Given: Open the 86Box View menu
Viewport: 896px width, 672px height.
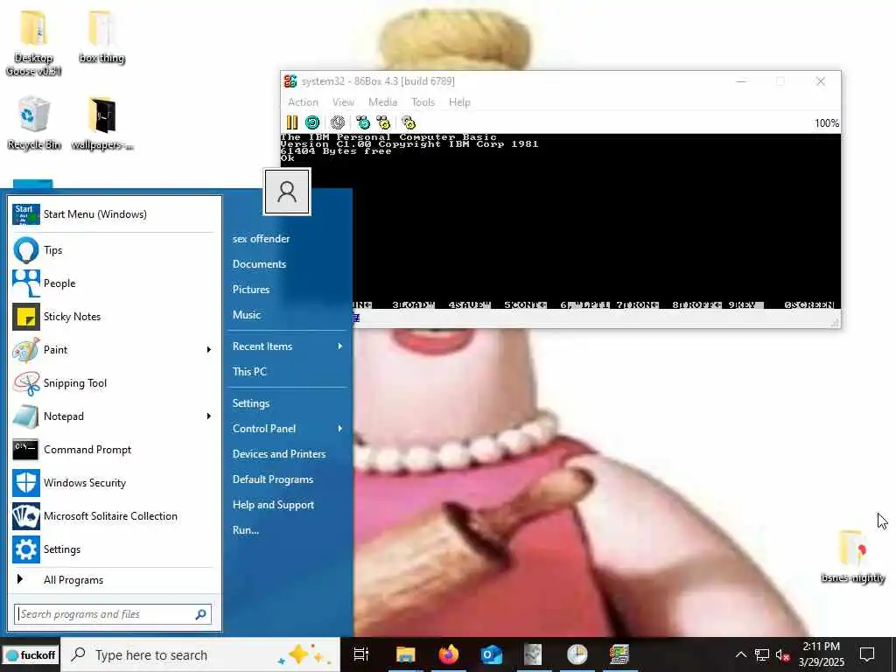Looking at the screenshot, I should click(343, 102).
